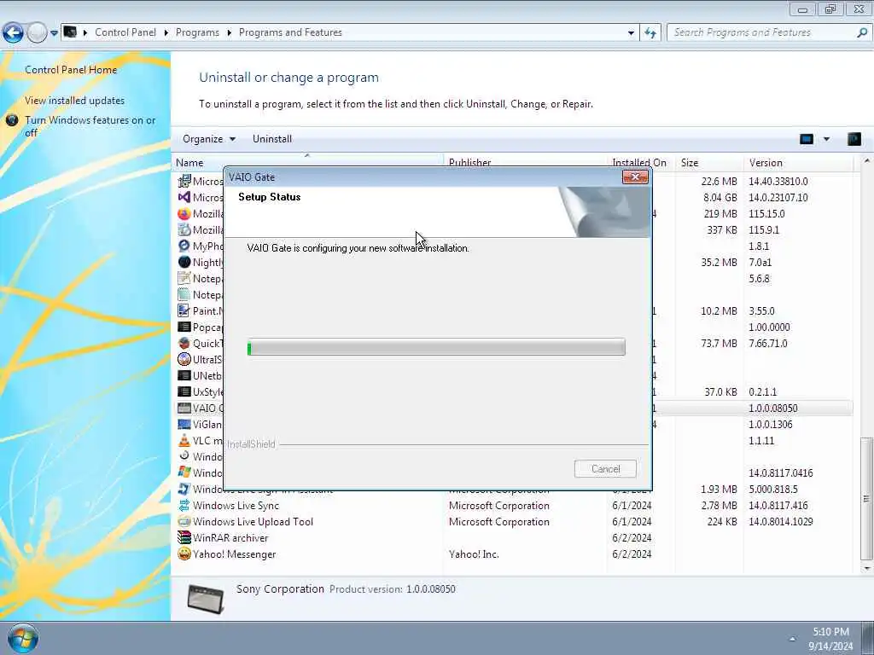The height and width of the screenshot is (655, 874).
Task: Click the help icon in toolbar
Action: click(854, 139)
